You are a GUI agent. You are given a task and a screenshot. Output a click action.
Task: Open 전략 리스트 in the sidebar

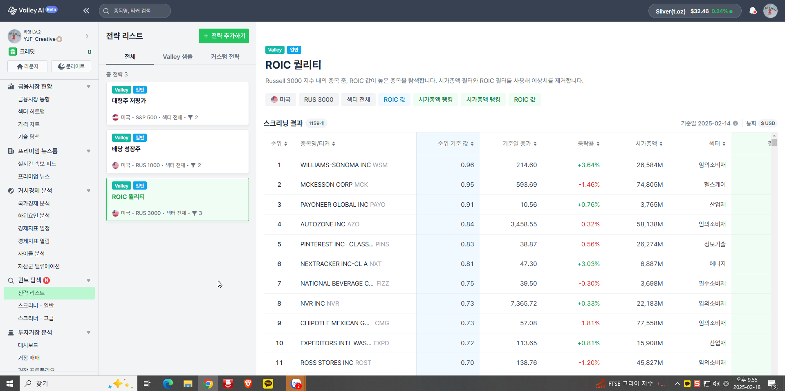[49, 293]
